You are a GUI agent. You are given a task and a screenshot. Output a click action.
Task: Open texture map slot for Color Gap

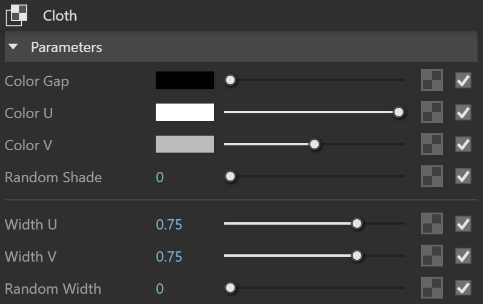(432, 80)
